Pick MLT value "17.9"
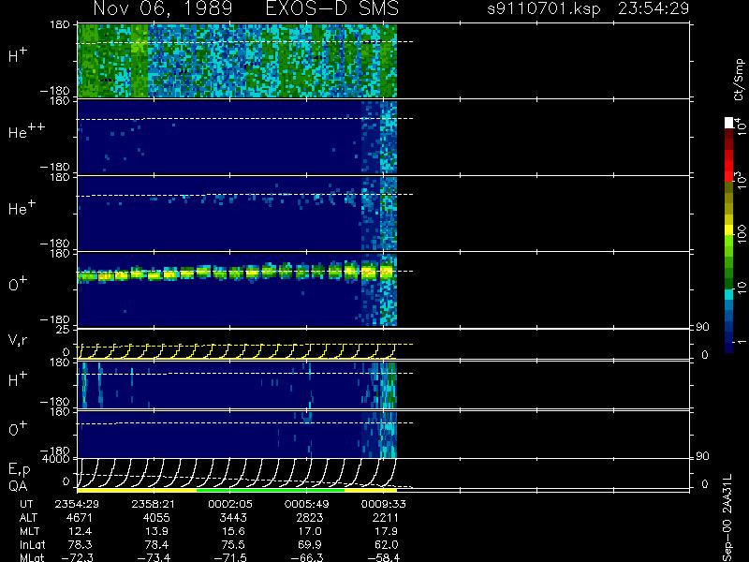The height and width of the screenshot is (562, 749). 386,531
